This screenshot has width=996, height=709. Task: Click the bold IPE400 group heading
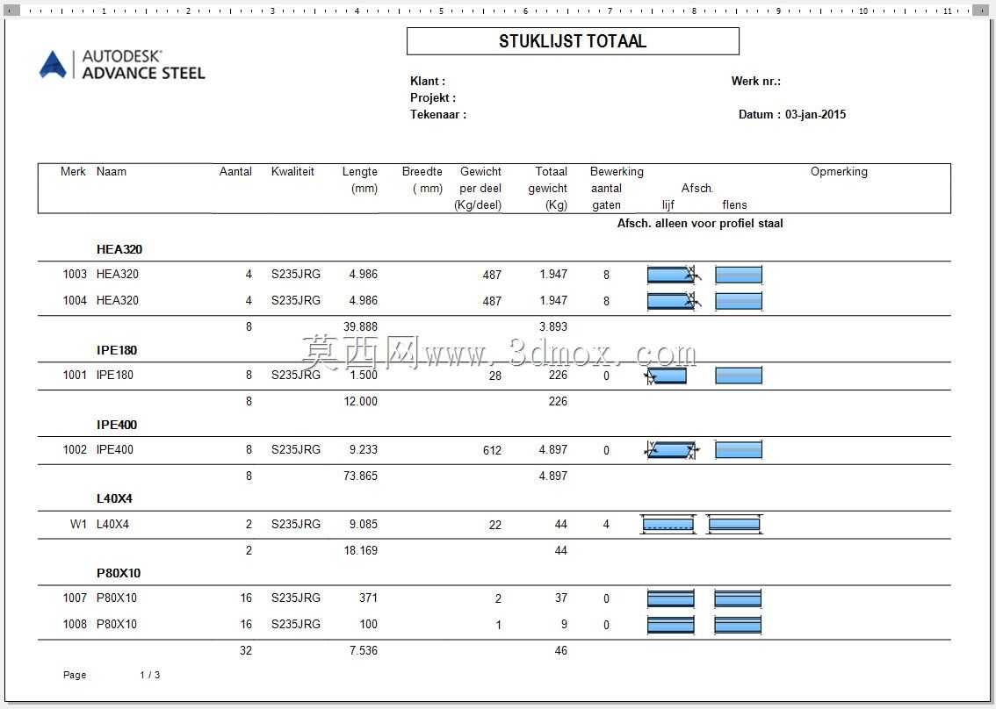(117, 425)
